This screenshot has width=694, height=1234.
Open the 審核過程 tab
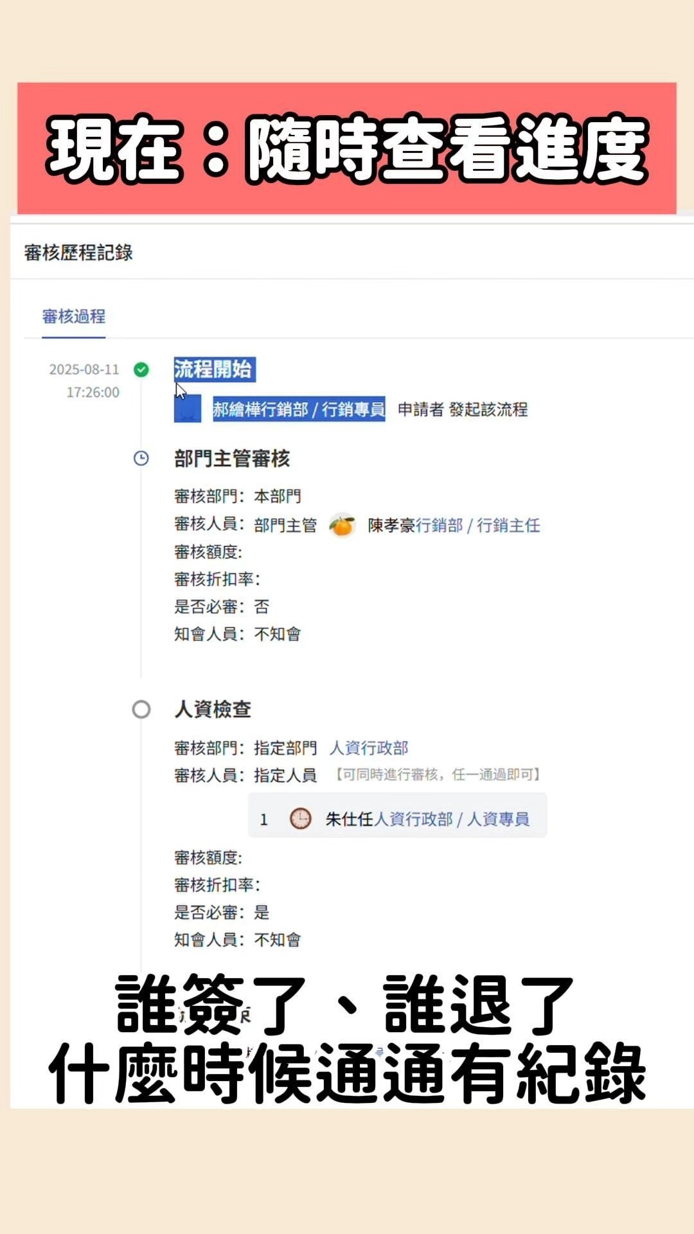[x=74, y=316]
